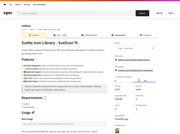
Task: Click the magnifier icon in search box
Action: click(x=19, y=13)
